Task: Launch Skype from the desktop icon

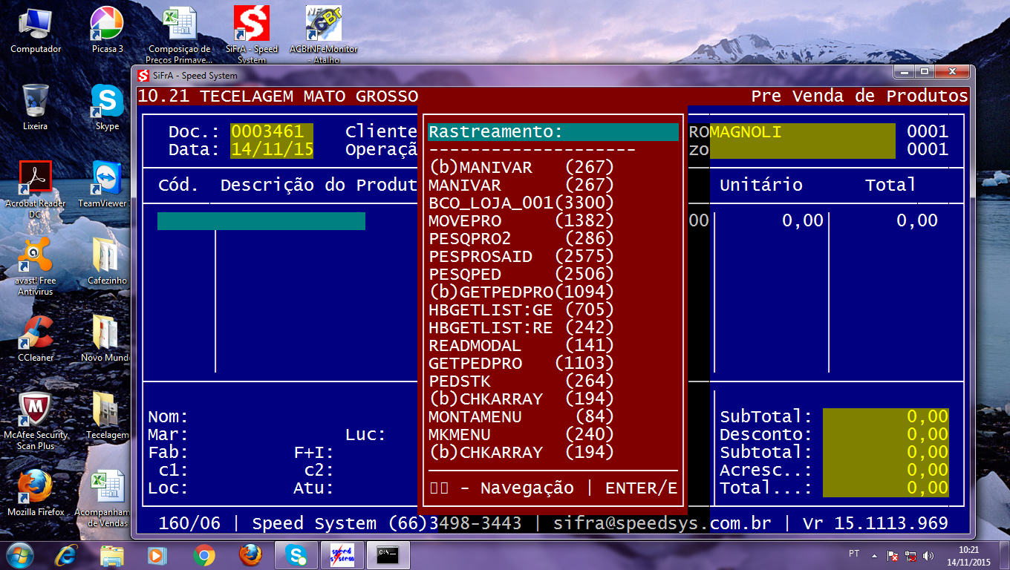Action: [x=108, y=108]
